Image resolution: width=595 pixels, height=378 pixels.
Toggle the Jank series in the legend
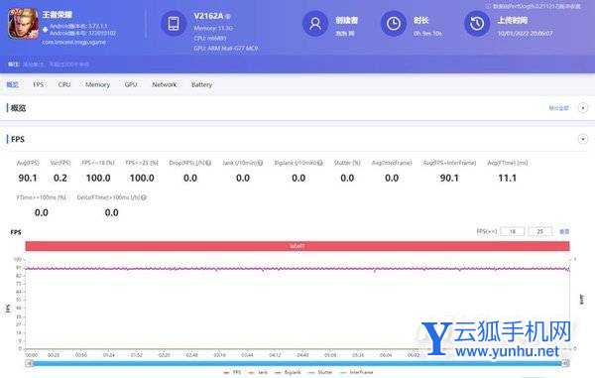tap(258, 372)
